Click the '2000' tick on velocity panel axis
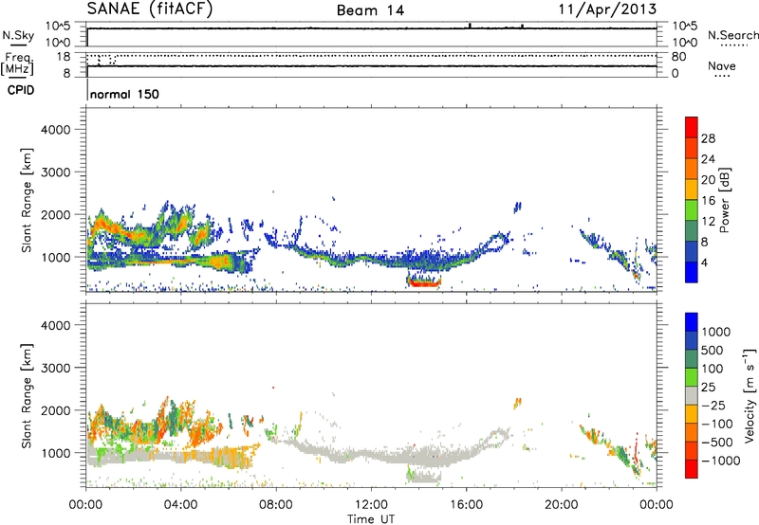 point(56,410)
